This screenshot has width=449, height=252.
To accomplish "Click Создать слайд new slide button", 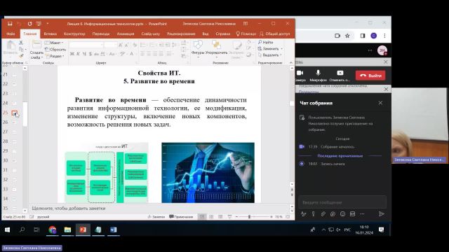I will (x=36, y=50).
